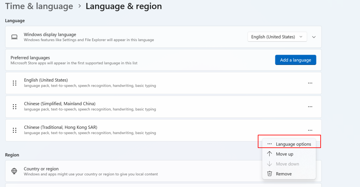Expand the Windows display language section chevron
Screen dimensions: 360x187
pyautogui.click(x=314, y=37)
